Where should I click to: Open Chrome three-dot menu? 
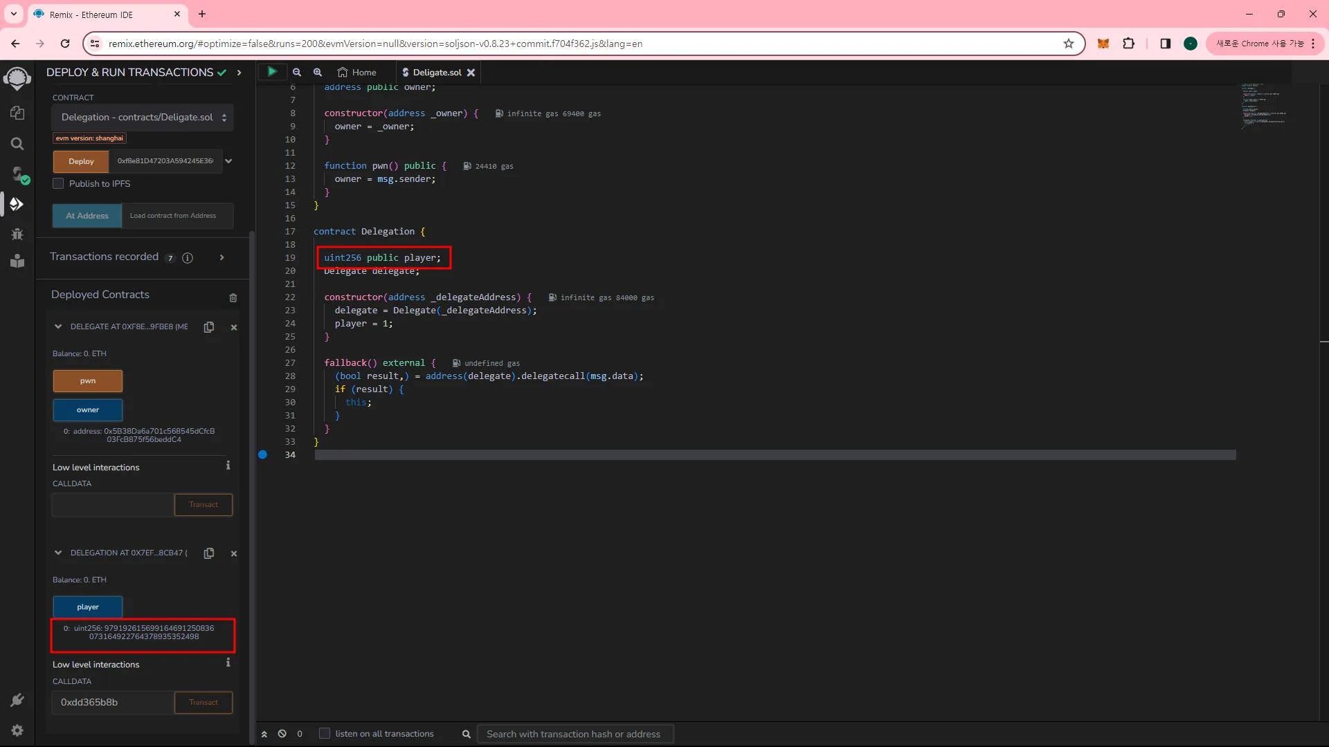pyautogui.click(x=1313, y=44)
